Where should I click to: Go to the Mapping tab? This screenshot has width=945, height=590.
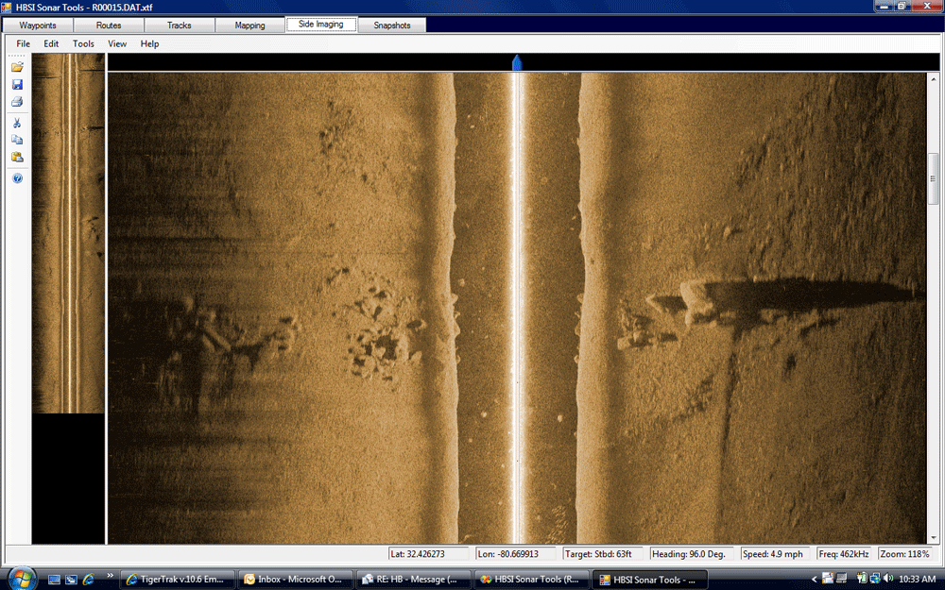point(250,25)
